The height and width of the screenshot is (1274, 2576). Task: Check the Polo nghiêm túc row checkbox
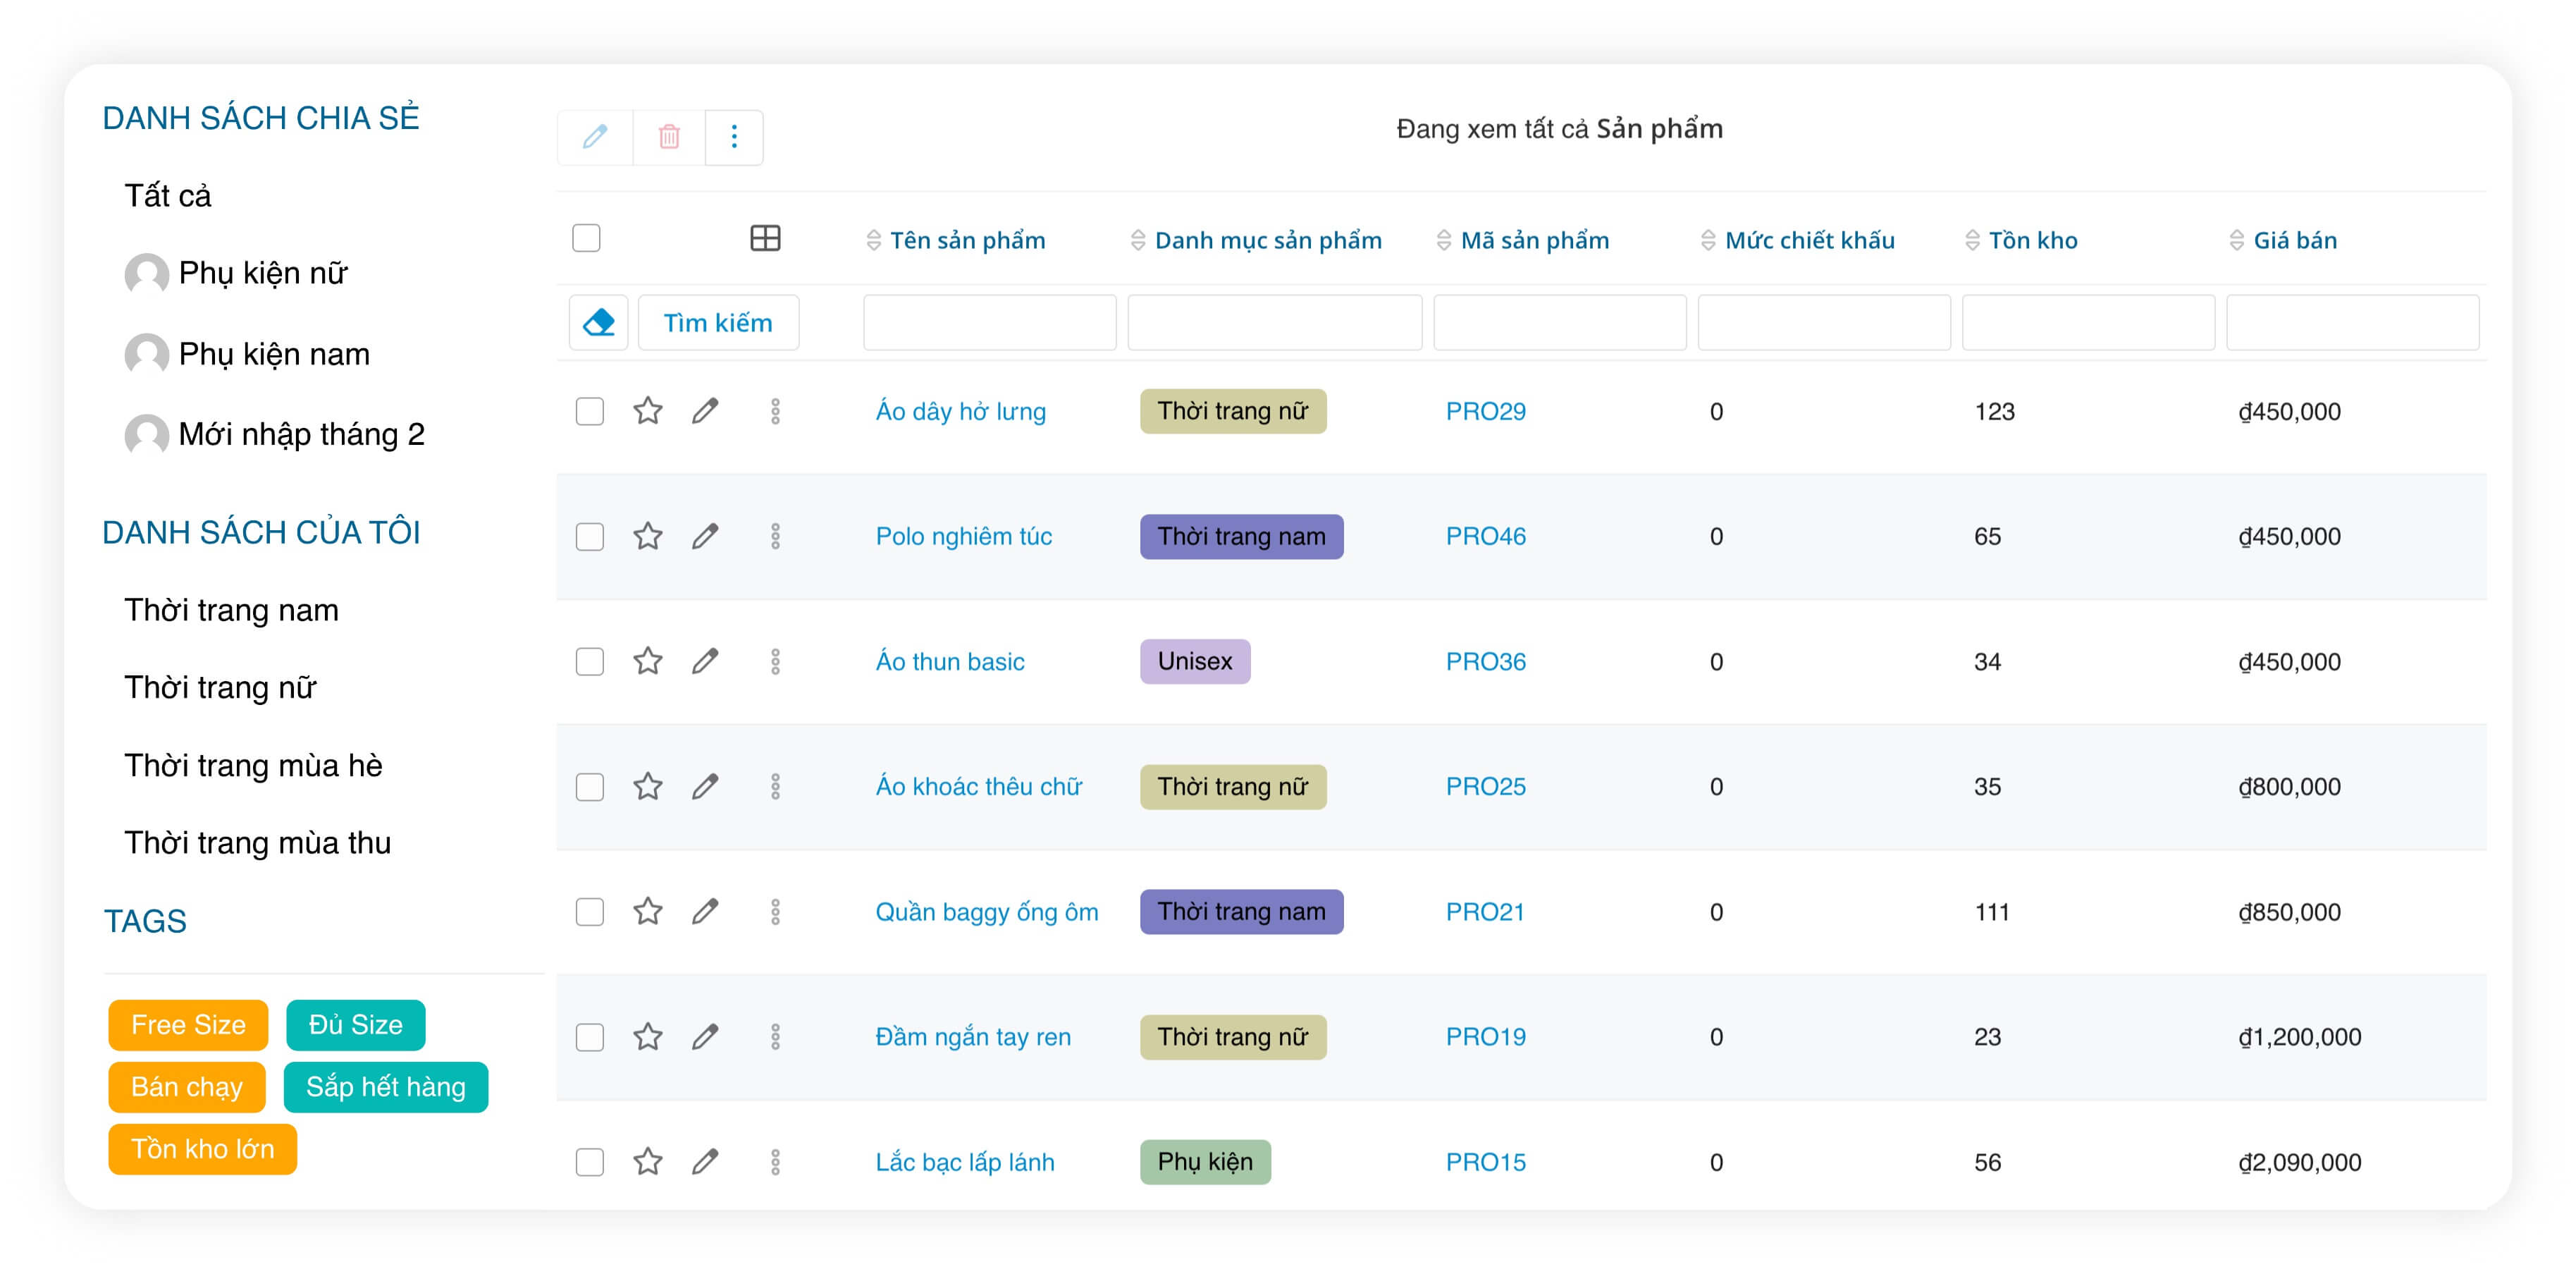pos(590,536)
